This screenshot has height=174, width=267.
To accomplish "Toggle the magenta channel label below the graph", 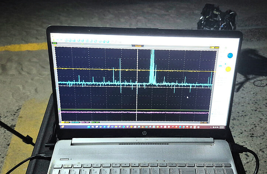I will click(x=85, y=122).
